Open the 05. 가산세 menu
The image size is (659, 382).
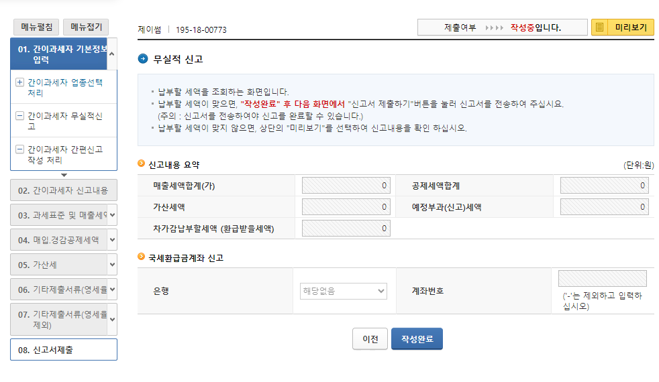click(x=59, y=265)
